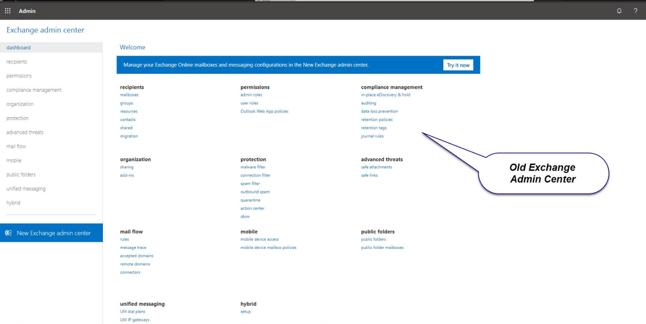The width and height of the screenshot is (646, 324).
Task: Open the help question mark
Action: 635,11
